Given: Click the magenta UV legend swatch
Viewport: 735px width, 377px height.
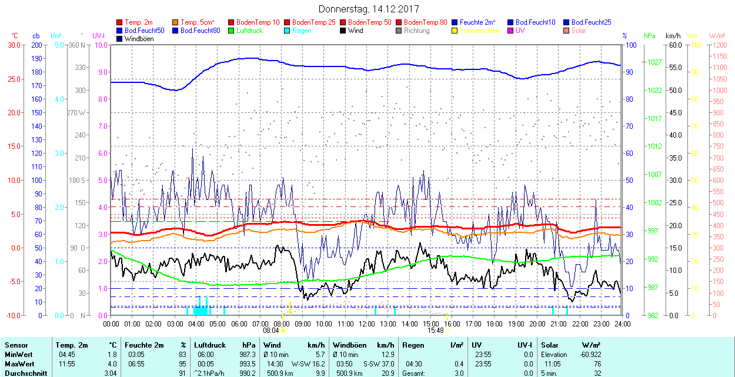Looking at the screenshot, I should [x=511, y=31].
